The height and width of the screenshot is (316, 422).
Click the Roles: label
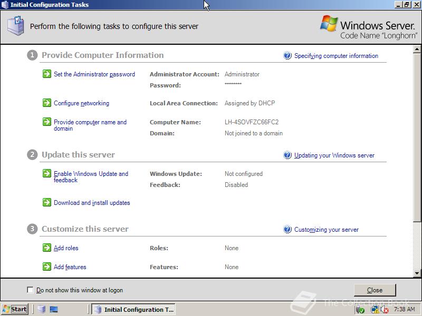click(x=159, y=248)
